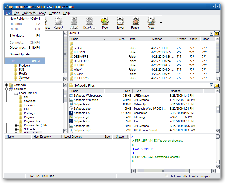
Task: Click the (C:) 126.41GB Free status text
Action: click(42, 176)
